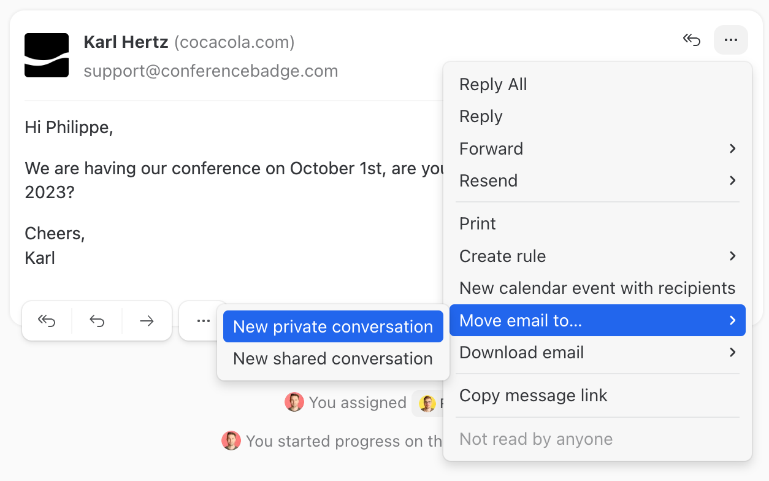Click Copy message link
This screenshot has width=769, height=481.
[533, 395]
